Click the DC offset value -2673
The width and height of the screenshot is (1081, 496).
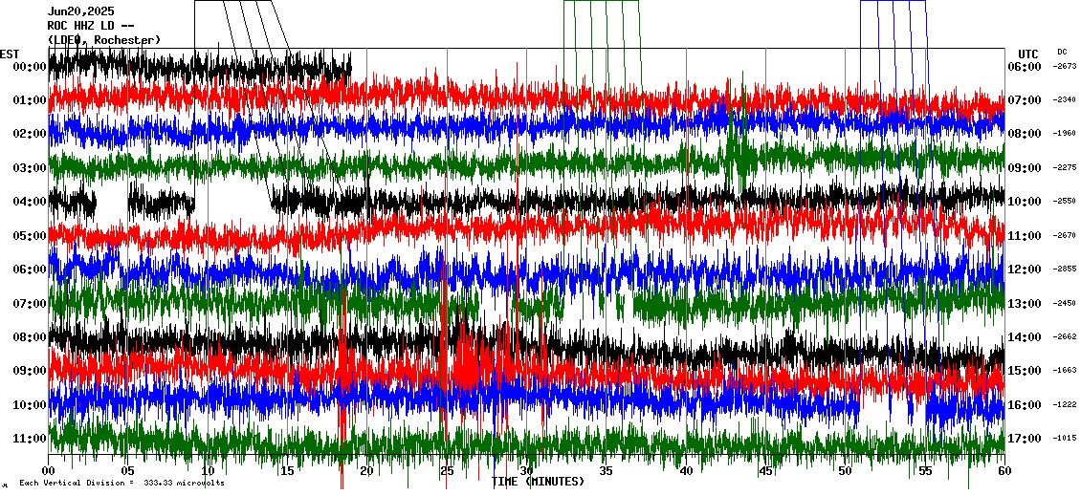click(x=1065, y=67)
